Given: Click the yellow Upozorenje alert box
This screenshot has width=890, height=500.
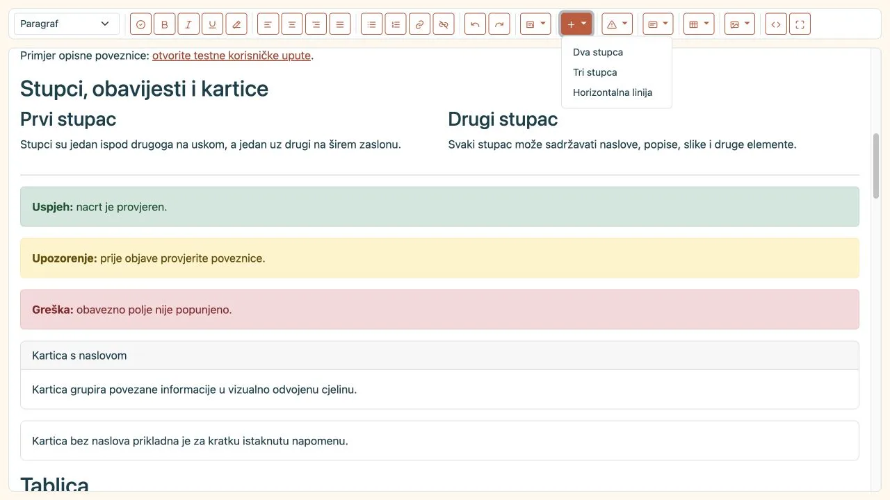Looking at the screenshot, I should point(439,258).
